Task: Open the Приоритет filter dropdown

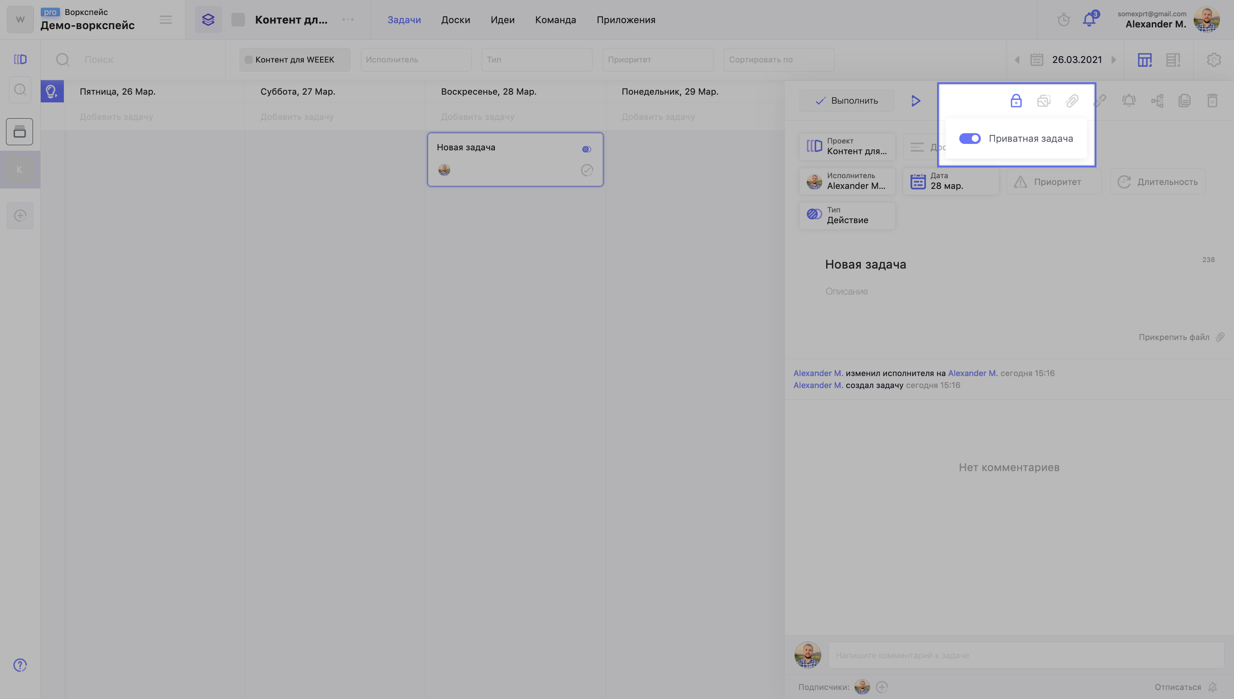Action: click(x=658, y=60)
